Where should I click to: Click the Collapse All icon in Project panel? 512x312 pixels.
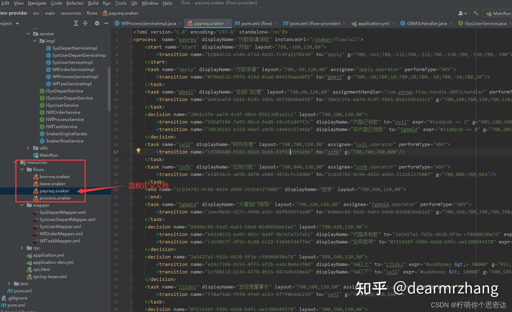(85, 23)
